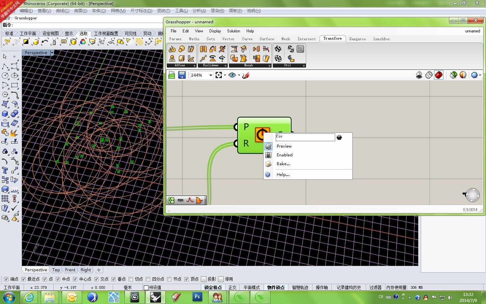Select the Rhino pointer select tool

point(5,57)
